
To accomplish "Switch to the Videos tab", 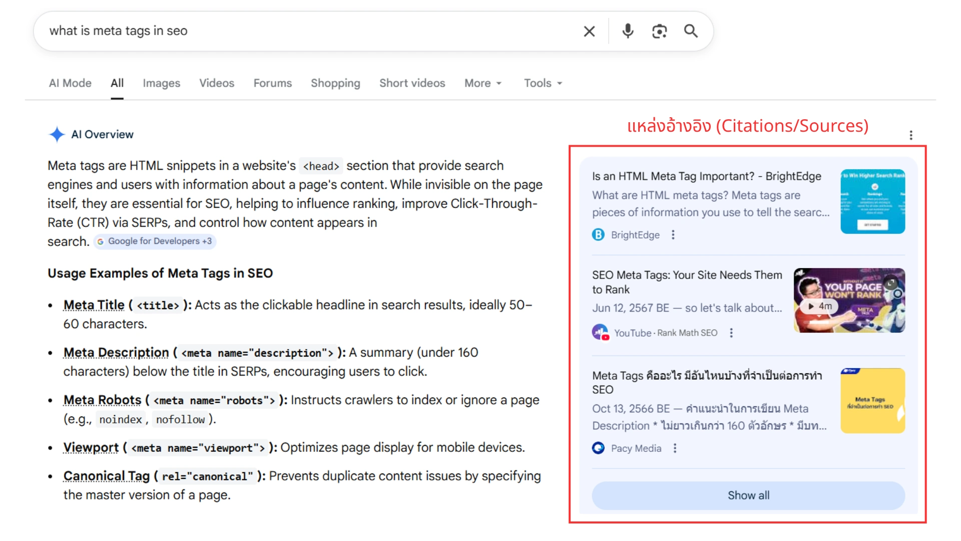I will click(217, 83).
